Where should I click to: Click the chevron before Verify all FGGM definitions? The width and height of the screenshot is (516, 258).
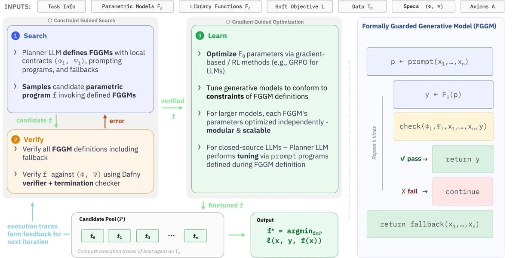point(15,149)
